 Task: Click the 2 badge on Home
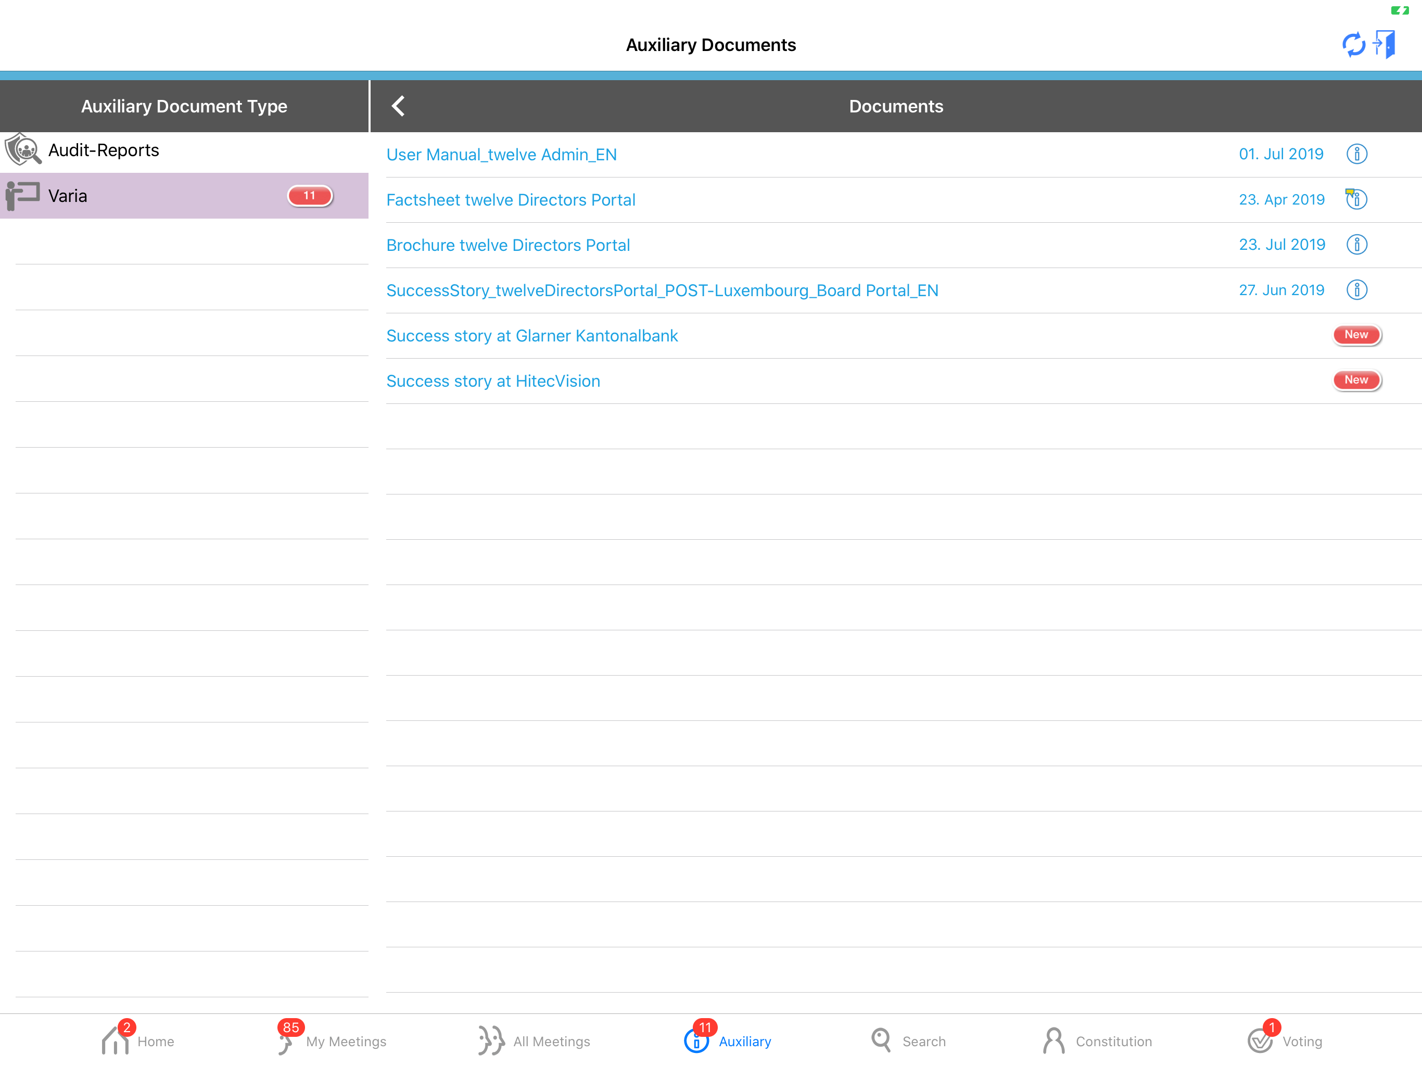pyautogui.click(x=126, y=1027)
